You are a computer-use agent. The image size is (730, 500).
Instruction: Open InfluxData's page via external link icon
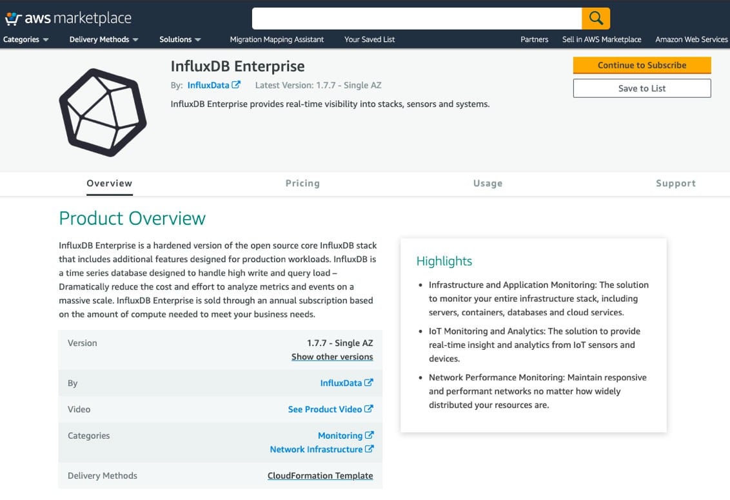368,382
